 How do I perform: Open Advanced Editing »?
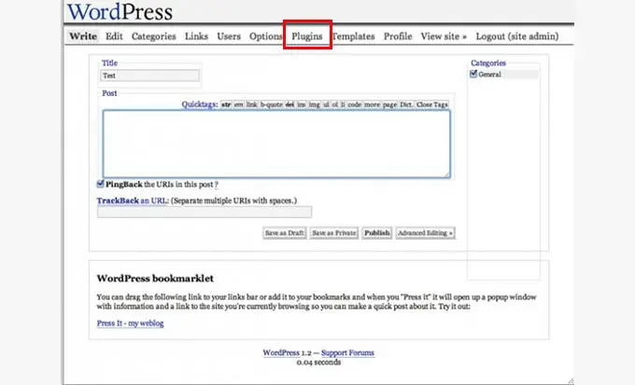[425, 233]
